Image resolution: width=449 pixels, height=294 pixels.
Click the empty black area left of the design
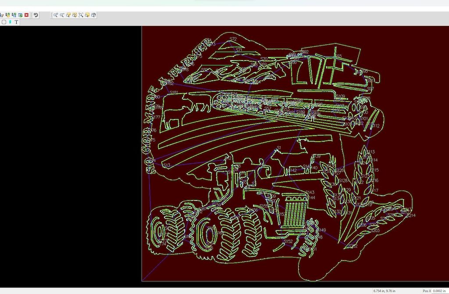point(70,154)
